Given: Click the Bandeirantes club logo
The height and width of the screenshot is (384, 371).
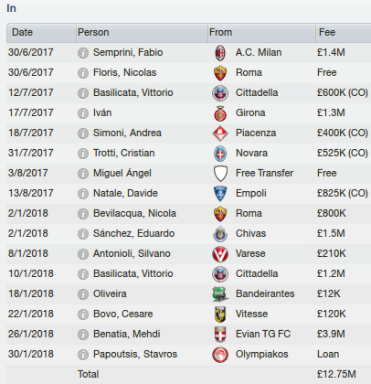Looking at the screenshot, I should [220, 294].
